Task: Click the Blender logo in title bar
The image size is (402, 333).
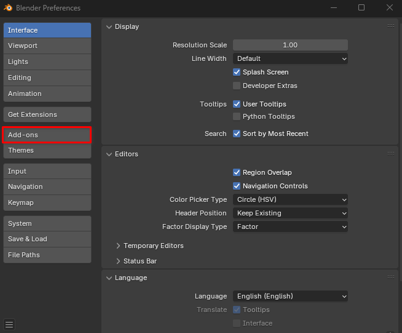Action: click(8, 8)
